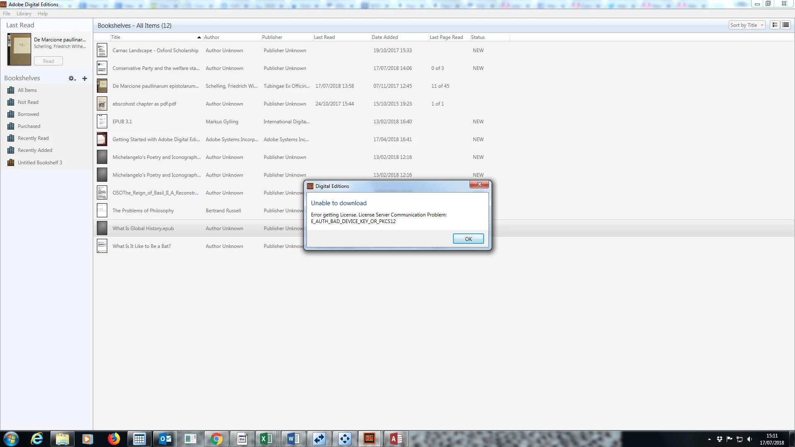This screenshot has height=447, width=795.
Task: Sort list by Date Added column
Action: 385,37
